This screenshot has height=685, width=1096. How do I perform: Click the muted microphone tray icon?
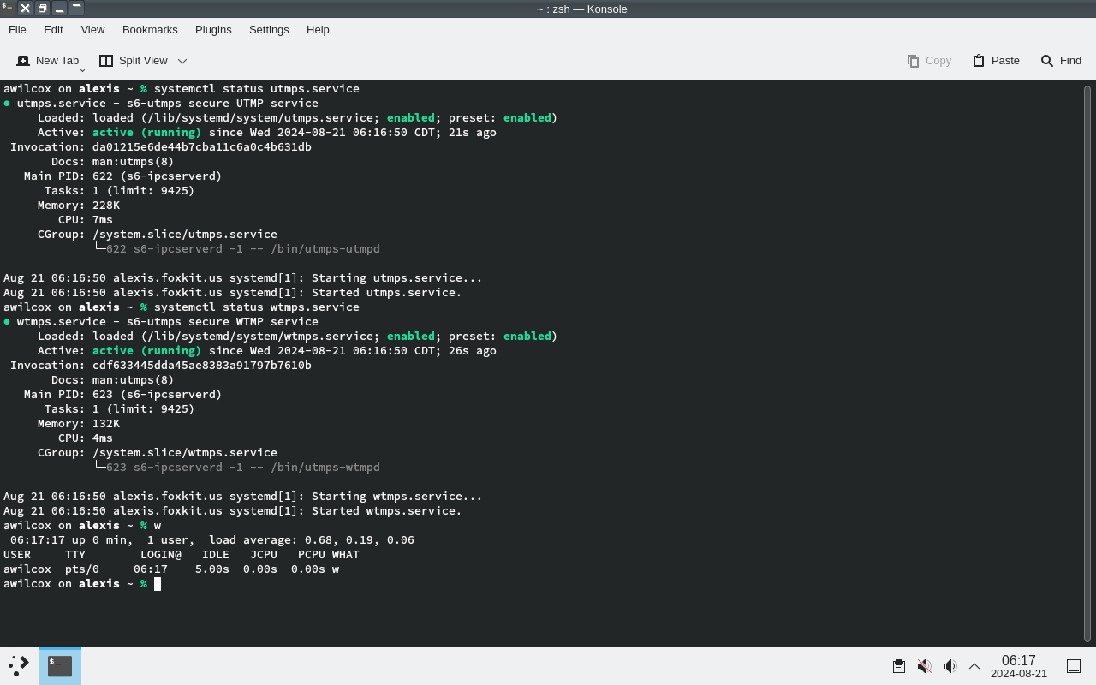point(924,666)
